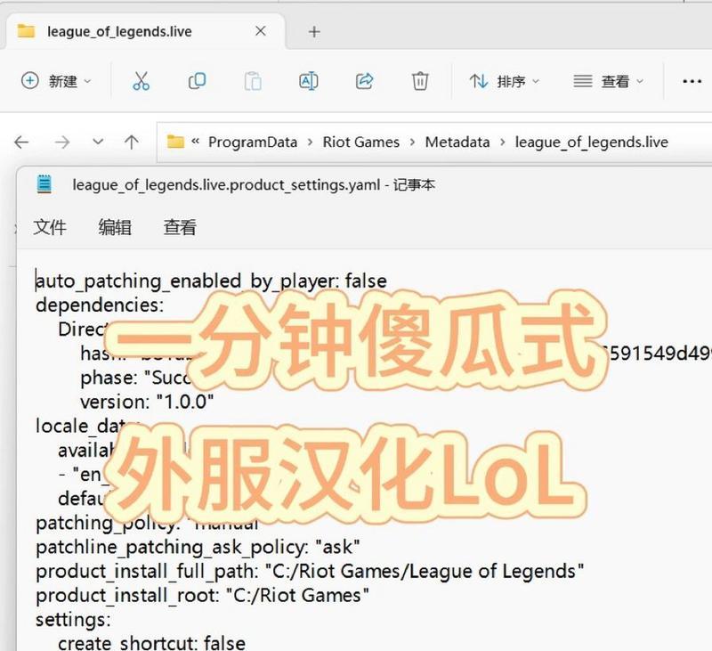Expand the recent locations chevron
712x651 pixels.
pos(98,142)
